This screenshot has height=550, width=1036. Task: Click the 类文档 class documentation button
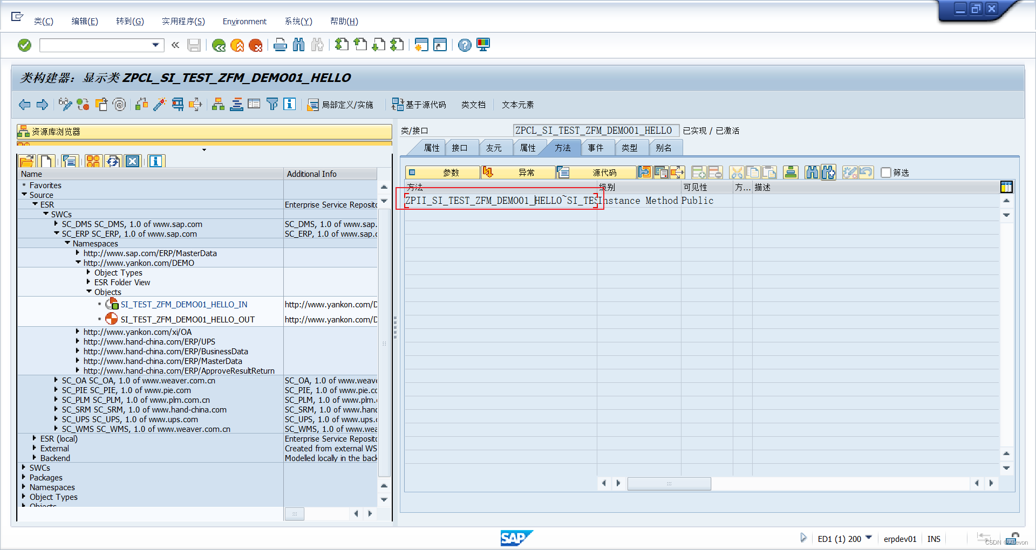click(473, 105)
